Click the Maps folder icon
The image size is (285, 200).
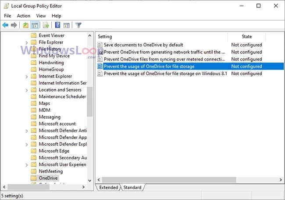(x=34, y=103)
